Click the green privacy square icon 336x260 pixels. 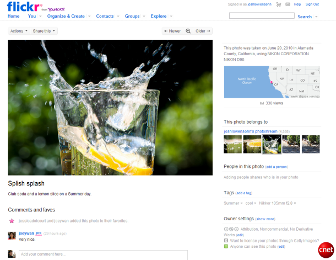point(226,246)
